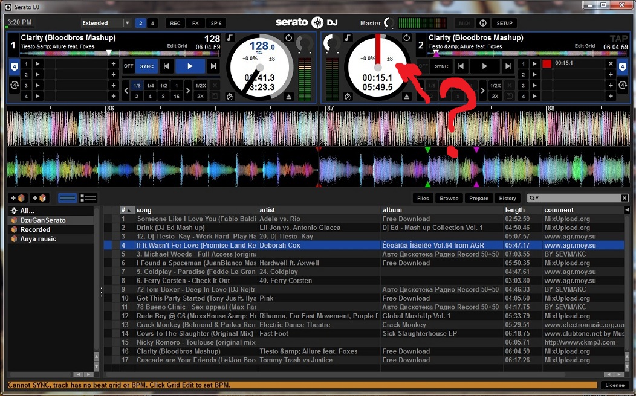The width and height of the screenshot is (636, 396).
Task: Click the bottom-left platter corner icon on deck 1
Action: point(230,97)
